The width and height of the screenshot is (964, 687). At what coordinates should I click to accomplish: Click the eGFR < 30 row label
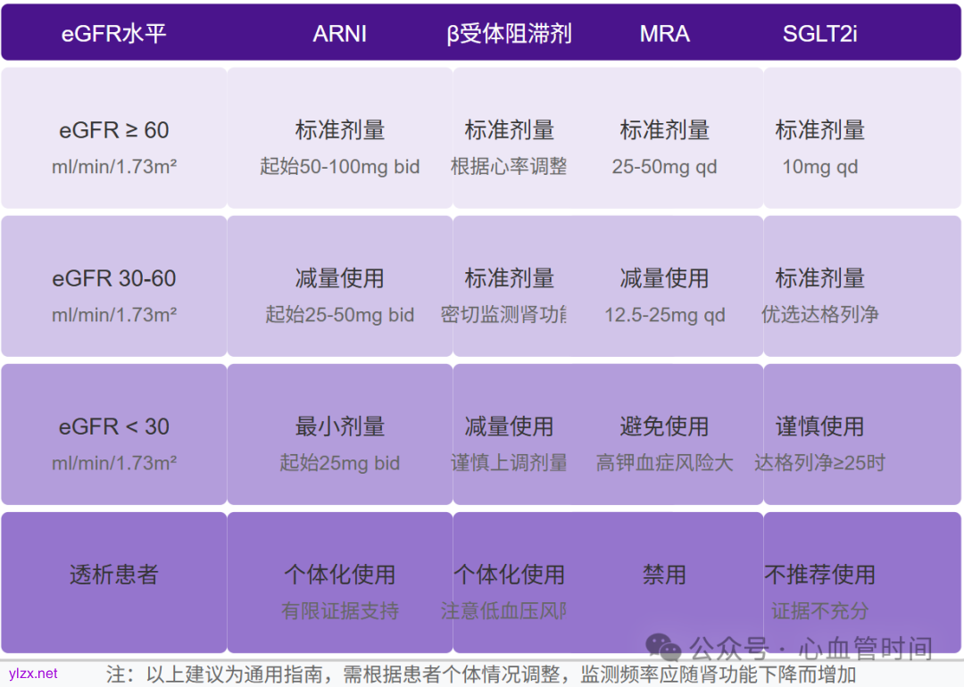113,426
